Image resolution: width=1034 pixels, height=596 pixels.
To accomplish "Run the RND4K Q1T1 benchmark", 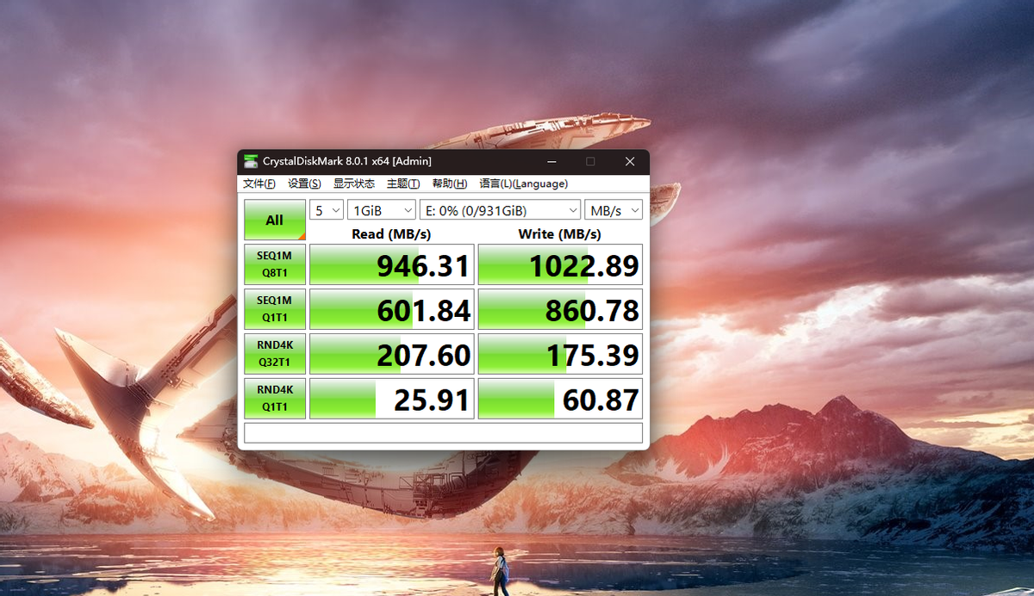I will point(275,398).
